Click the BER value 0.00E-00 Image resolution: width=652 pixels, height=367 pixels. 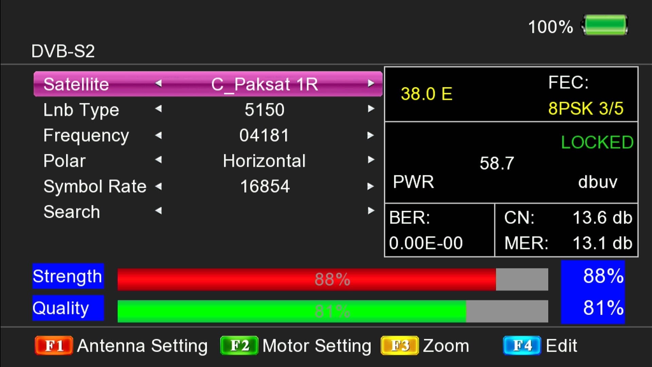(x=426, y=243)
